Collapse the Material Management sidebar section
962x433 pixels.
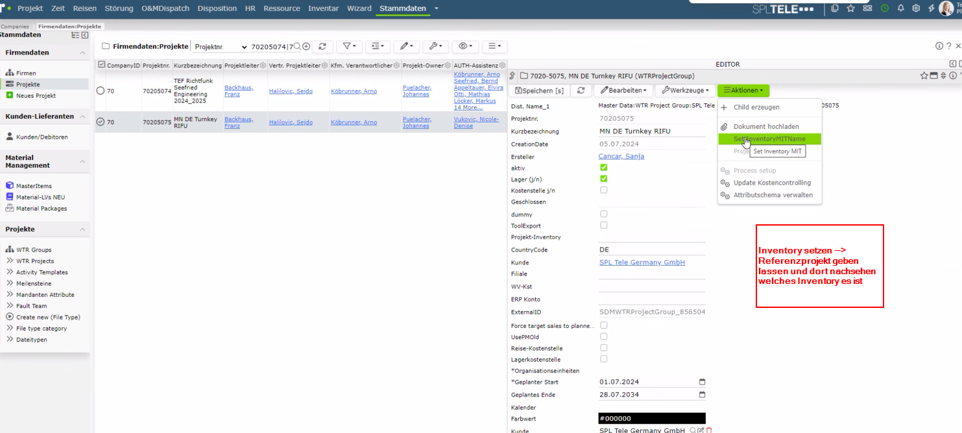[82, 161]
